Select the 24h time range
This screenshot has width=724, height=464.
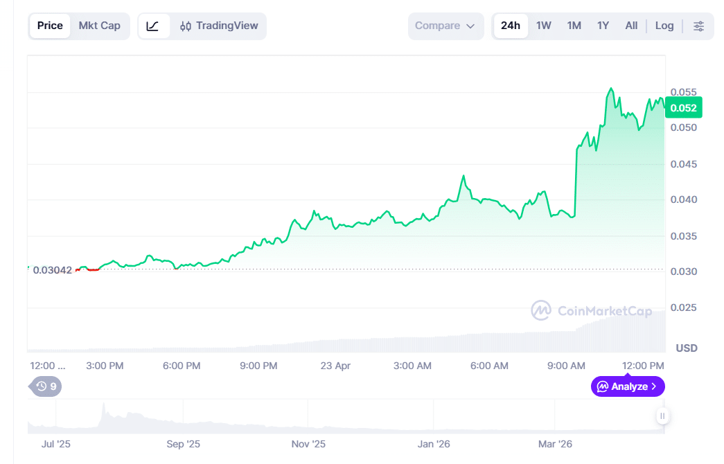tap(510, 26)
